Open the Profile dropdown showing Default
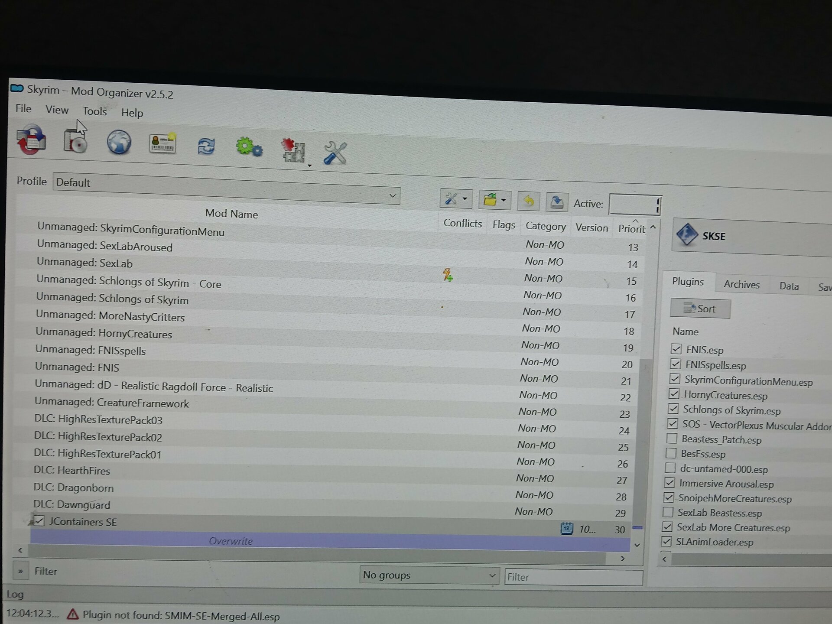Viewport: 832px width, 624px height. click(226, 188)
